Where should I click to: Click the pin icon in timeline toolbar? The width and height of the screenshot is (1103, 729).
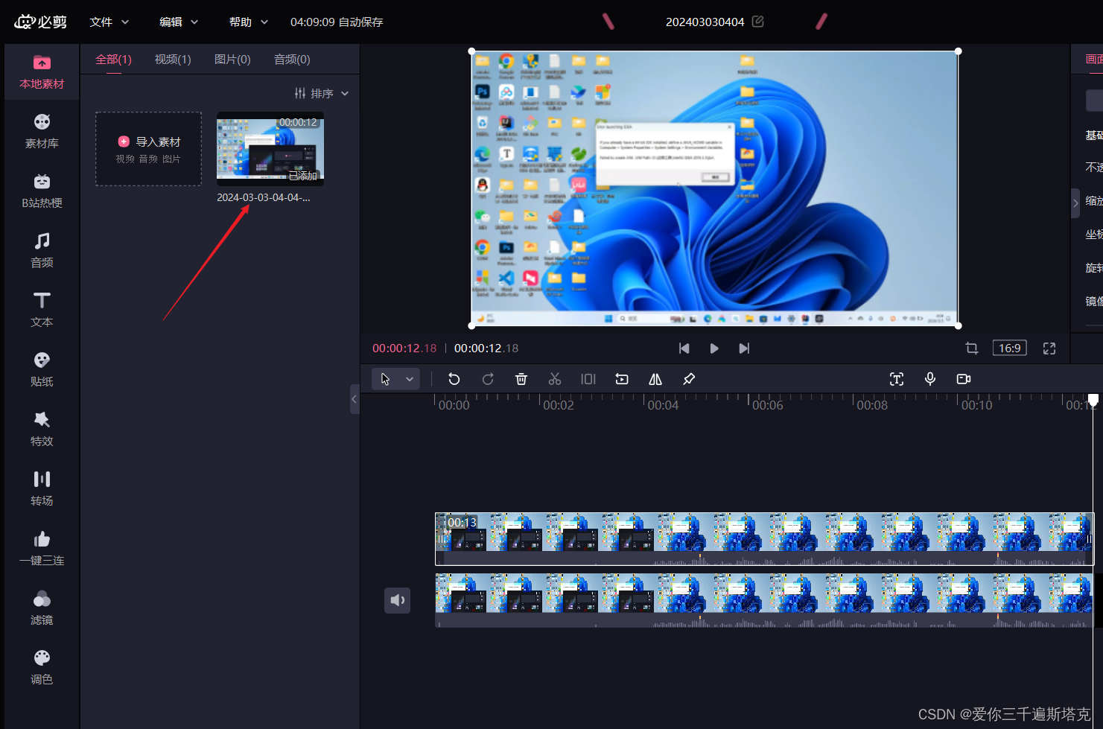[689, 379]
